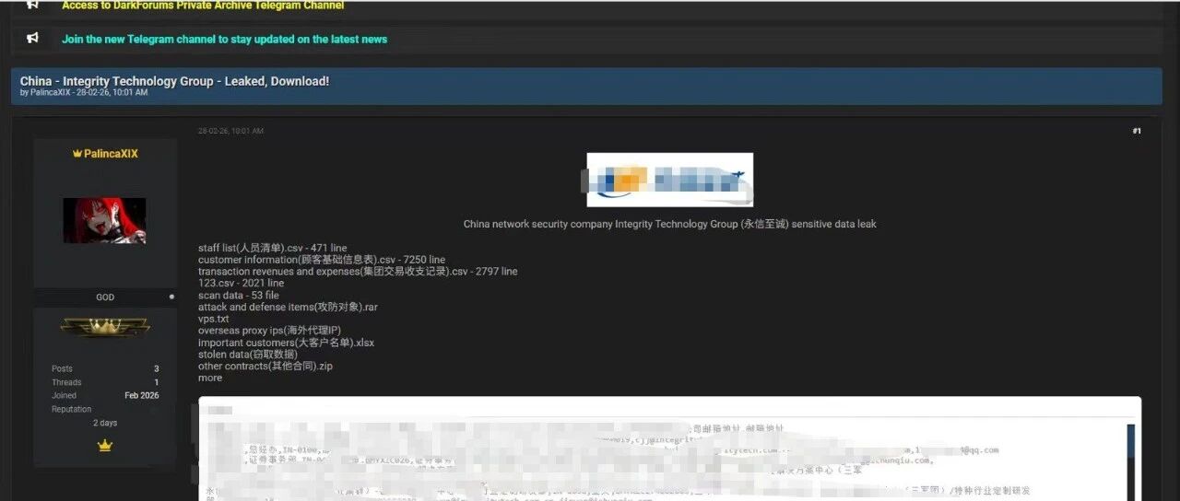Viewport: 1180px width, 501px height.
Task: Open the DarkForums Private Archive Telegram Channel link
Action: [x=203, y=5]
